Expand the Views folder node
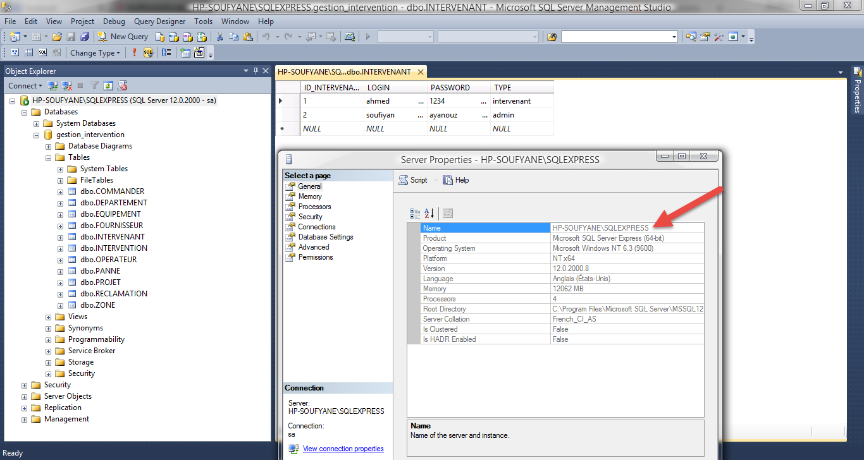Image resolution: width=864 pixels, height=460 pixels. coord(49,317)
